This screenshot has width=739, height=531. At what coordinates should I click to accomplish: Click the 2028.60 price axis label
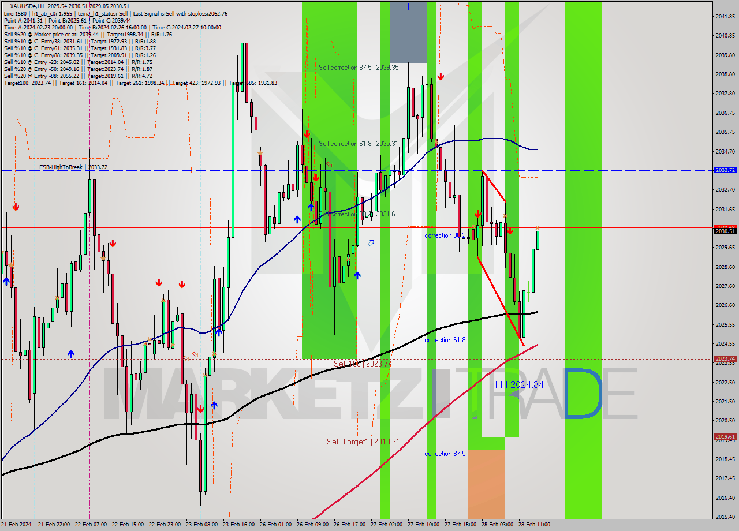coord(726,267)
